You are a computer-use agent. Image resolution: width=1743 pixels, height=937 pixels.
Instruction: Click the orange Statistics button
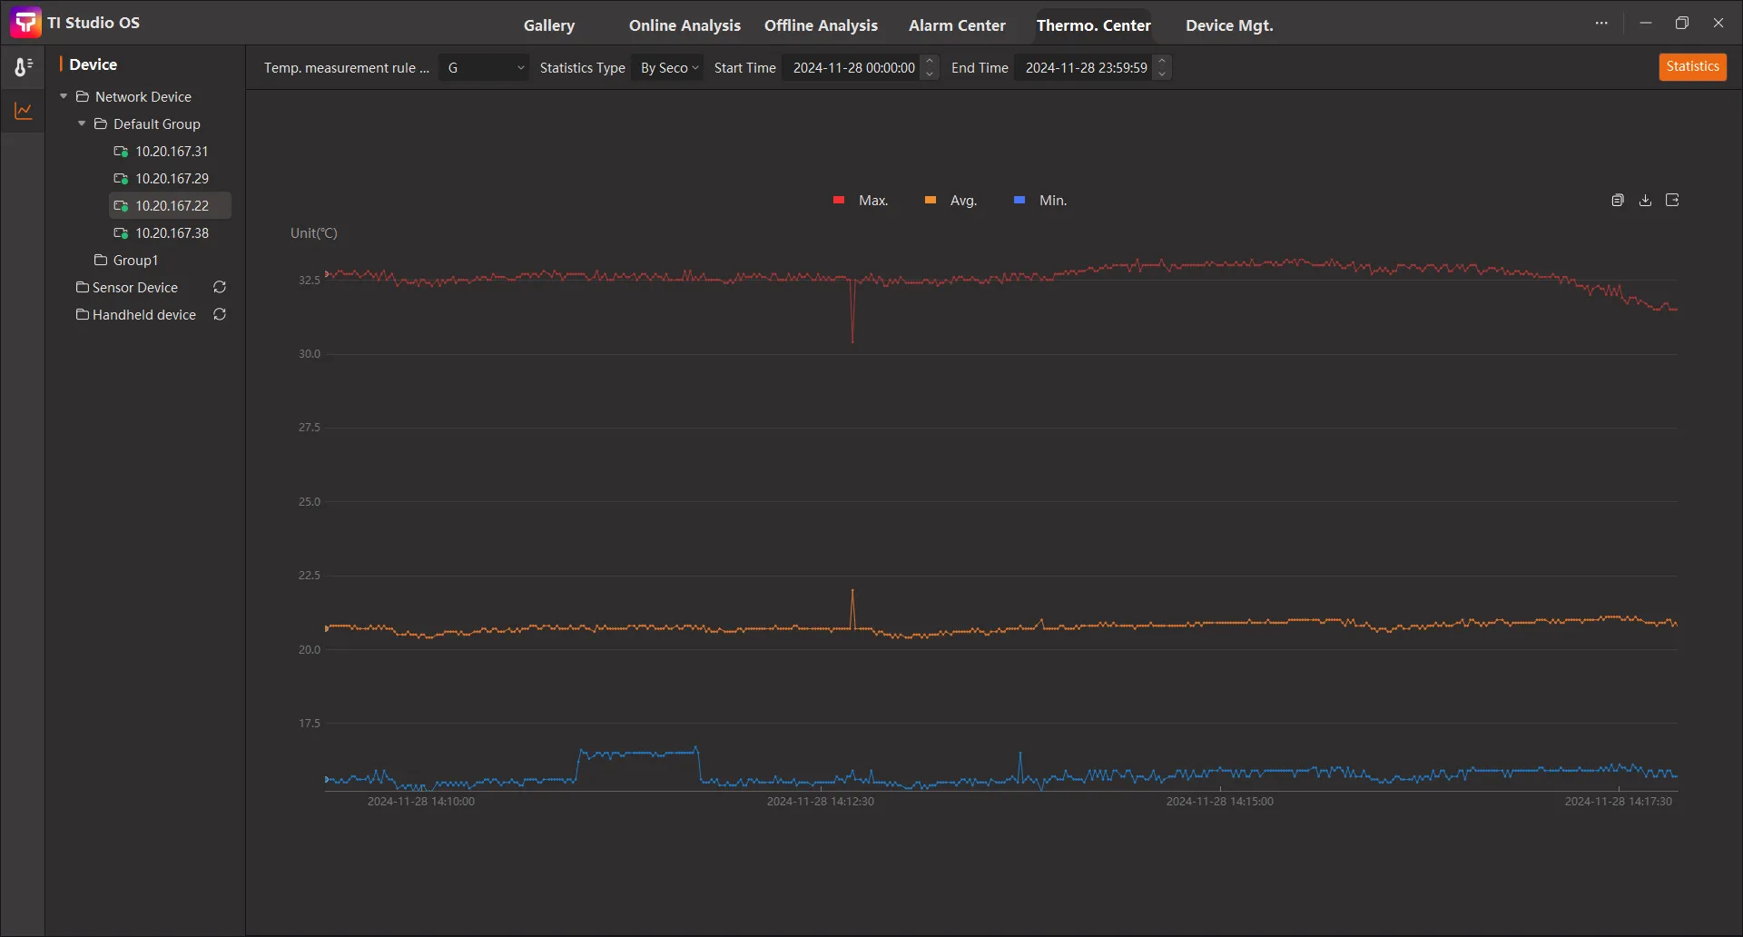pos(1692,67)
